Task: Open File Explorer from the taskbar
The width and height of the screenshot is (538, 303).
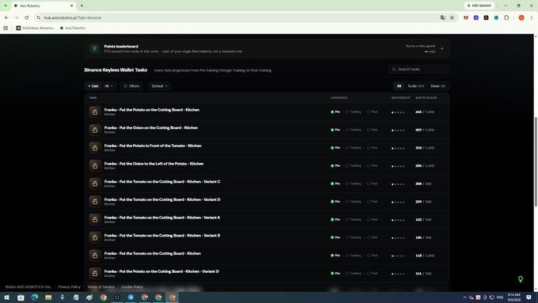Action: coord(48,297)
